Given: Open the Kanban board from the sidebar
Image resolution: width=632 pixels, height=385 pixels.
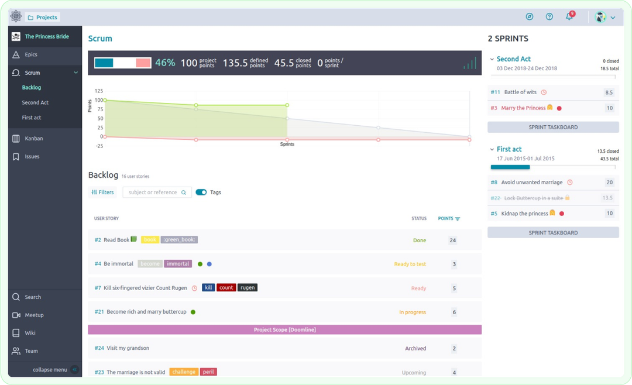Looking at the screenshot, I should (35, 138).
